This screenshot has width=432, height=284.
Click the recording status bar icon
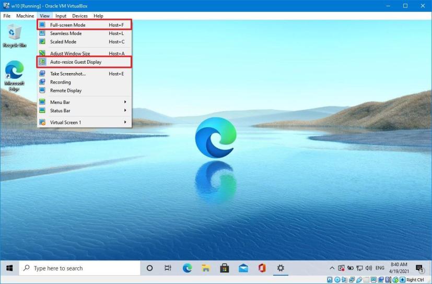pos(381,280)
